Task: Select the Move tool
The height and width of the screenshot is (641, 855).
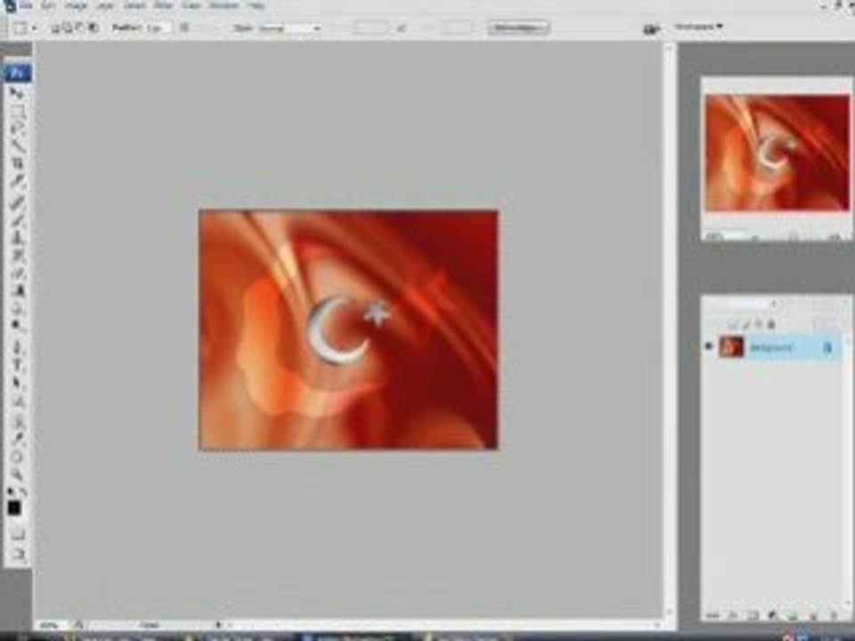Action: click(17, 93)
